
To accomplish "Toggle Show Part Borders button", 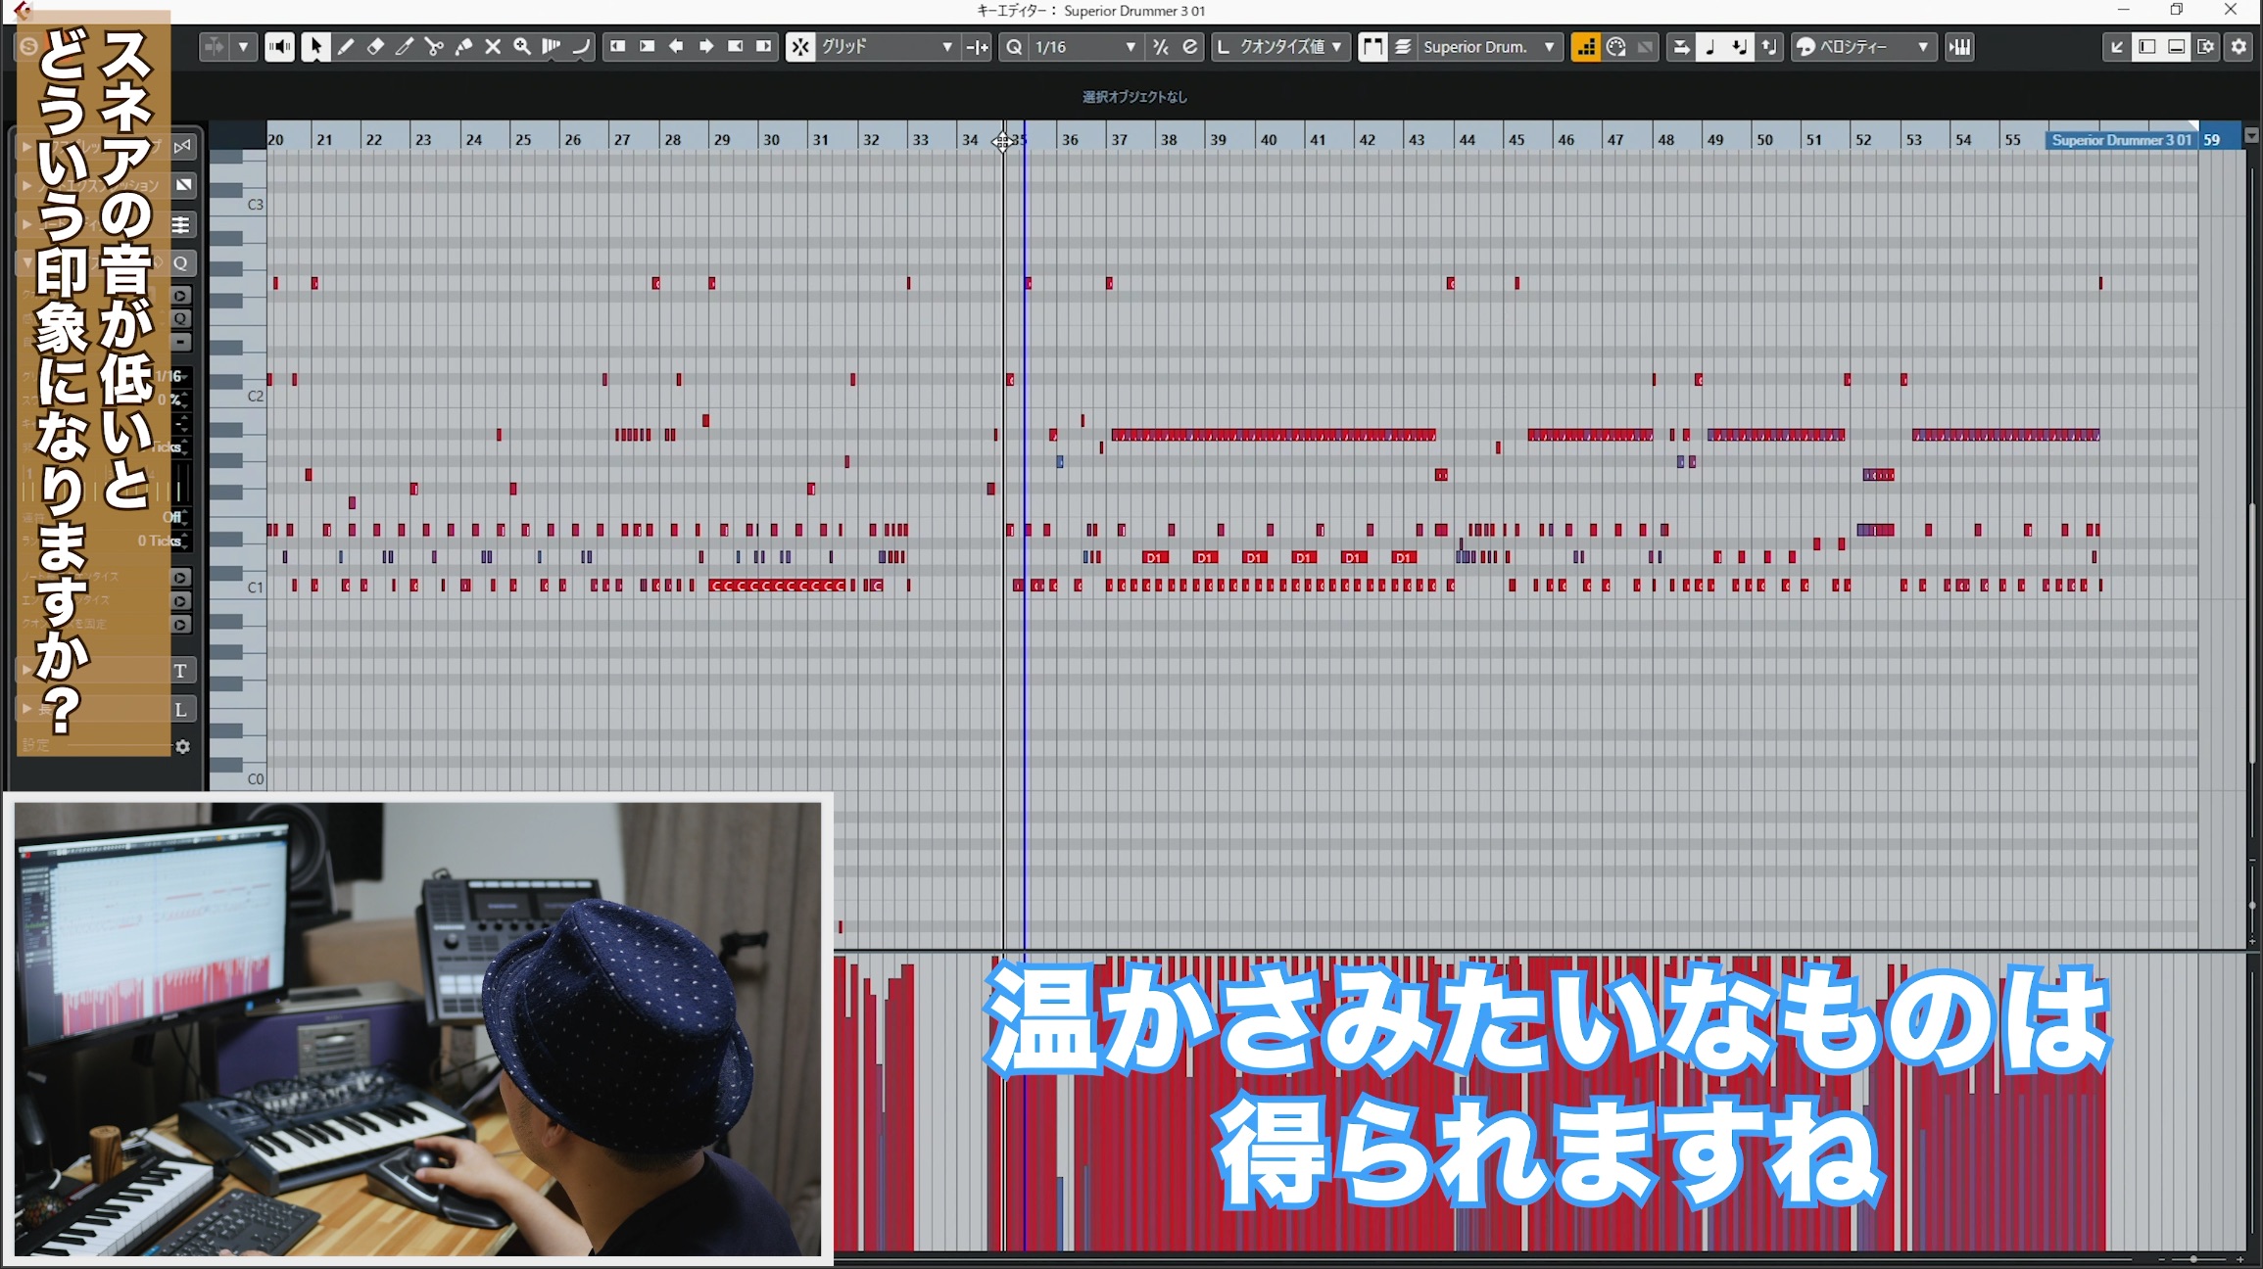I will [1372, 47].
